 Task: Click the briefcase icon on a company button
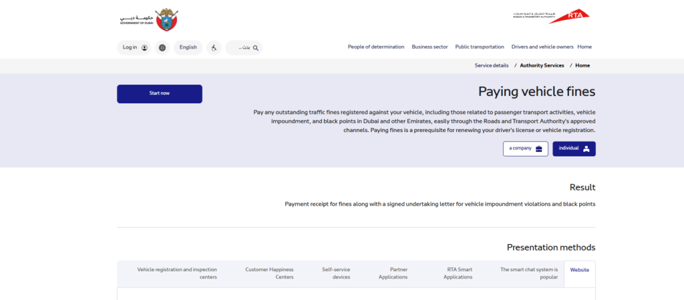pyautogui.click(x=539, y=149)
